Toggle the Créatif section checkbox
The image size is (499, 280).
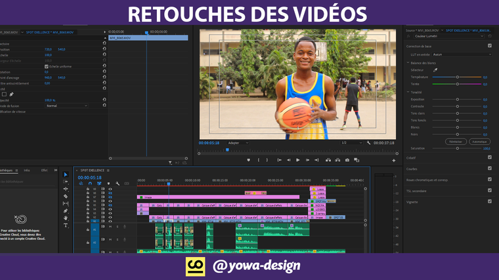tap(489, 157)
